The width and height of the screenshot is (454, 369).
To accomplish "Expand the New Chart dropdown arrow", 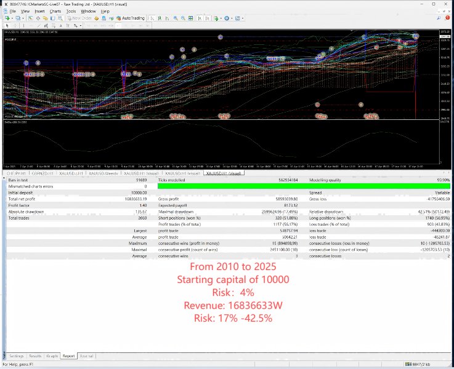I will coord(12,18).
